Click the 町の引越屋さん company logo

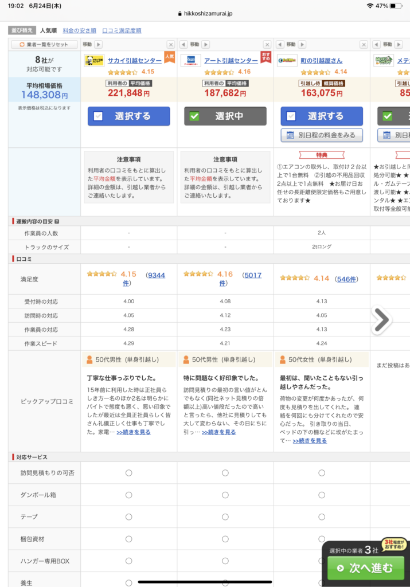coord(287,61)
